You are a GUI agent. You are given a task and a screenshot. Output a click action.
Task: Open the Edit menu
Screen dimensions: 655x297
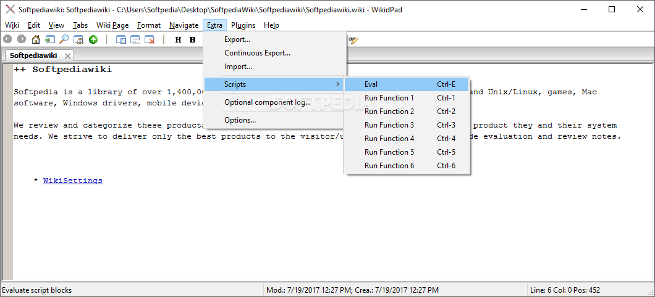[34, 25]
